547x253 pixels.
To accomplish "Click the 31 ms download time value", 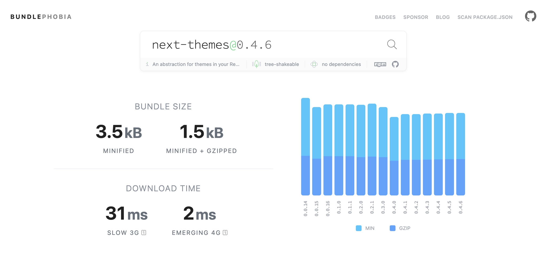I will (126, 214).
